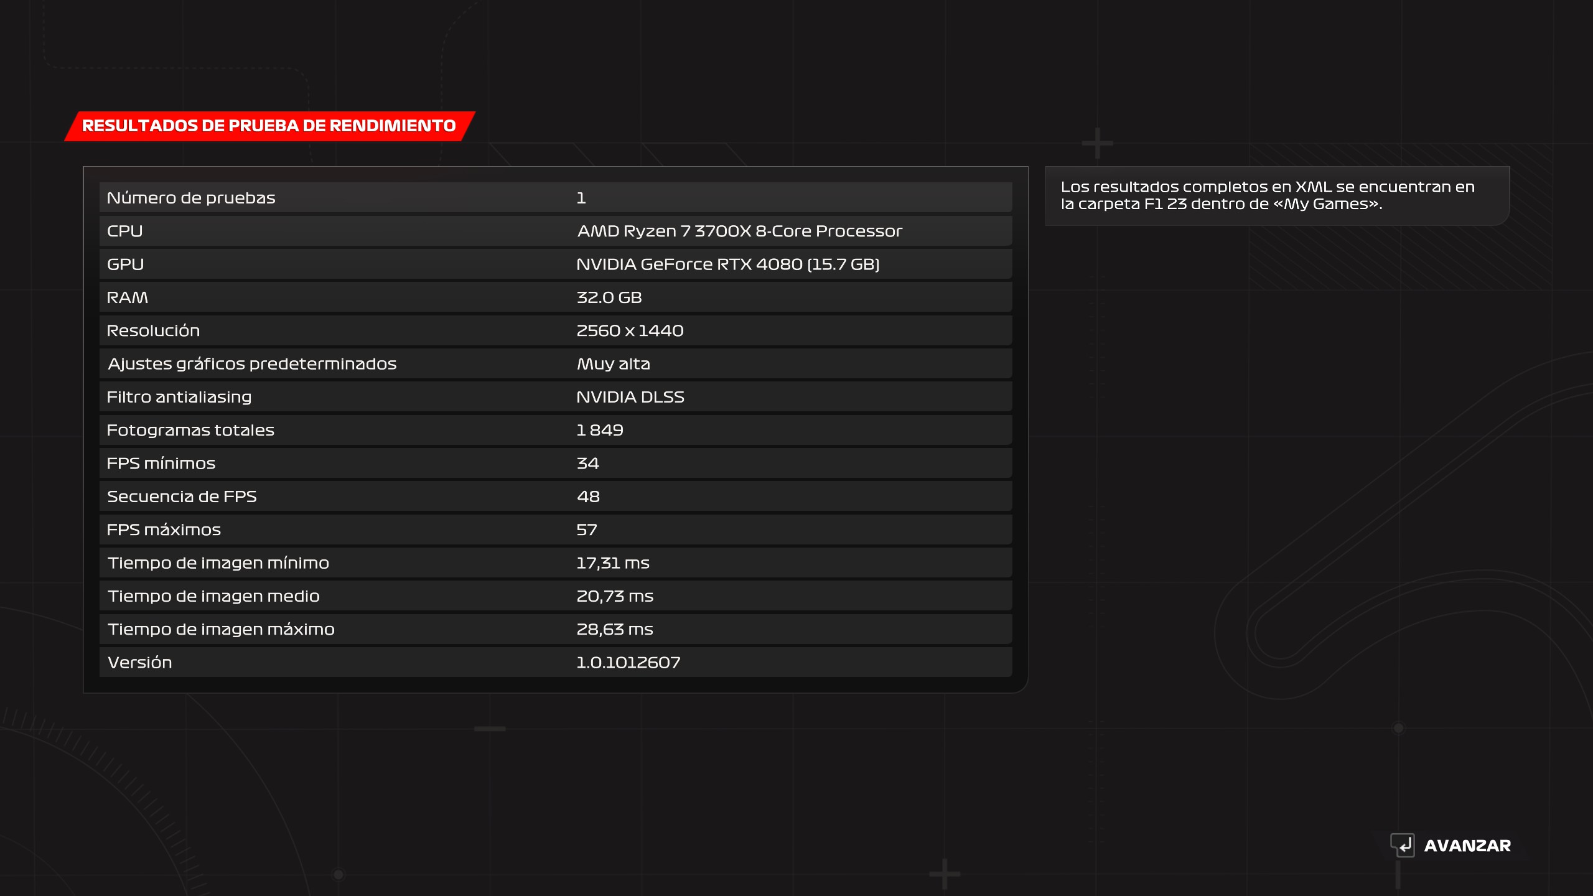Viewport: 1593px width, 896px height.
Task: Select the CPU row showing AMD Ryzen
Action: click(x=555, y=231)
